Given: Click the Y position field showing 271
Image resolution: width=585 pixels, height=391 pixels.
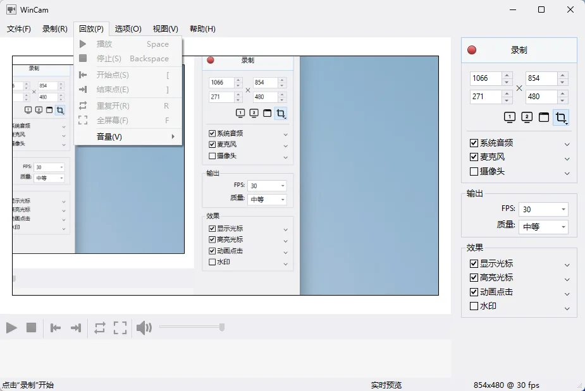Looking at the screenshot, I should 486,97.
